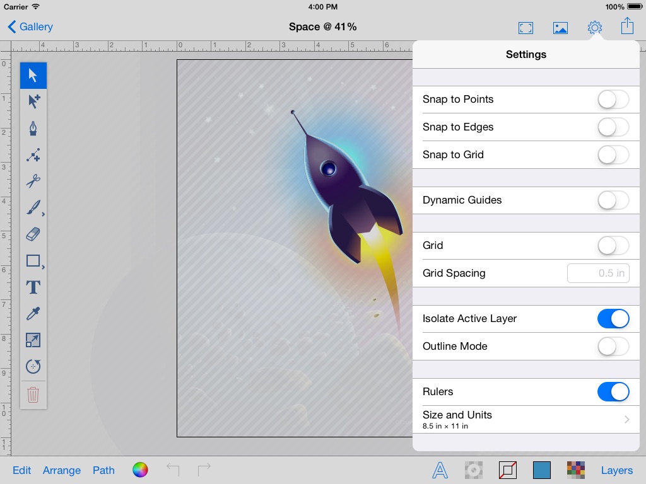Screen dimensions: 646x484
Task: Select the Rectangle shape tool
Action: [x=33, y=261]
